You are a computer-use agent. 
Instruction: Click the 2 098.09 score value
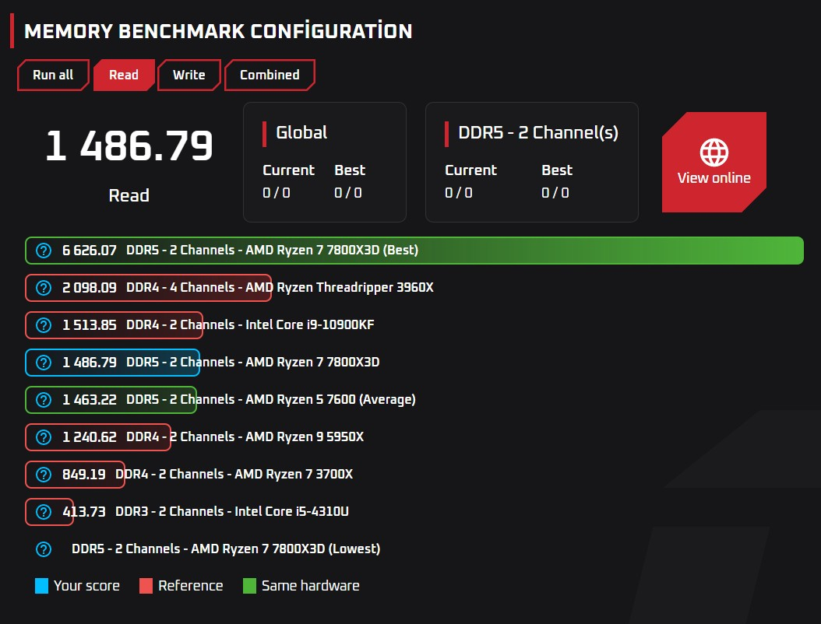point(90,288)
